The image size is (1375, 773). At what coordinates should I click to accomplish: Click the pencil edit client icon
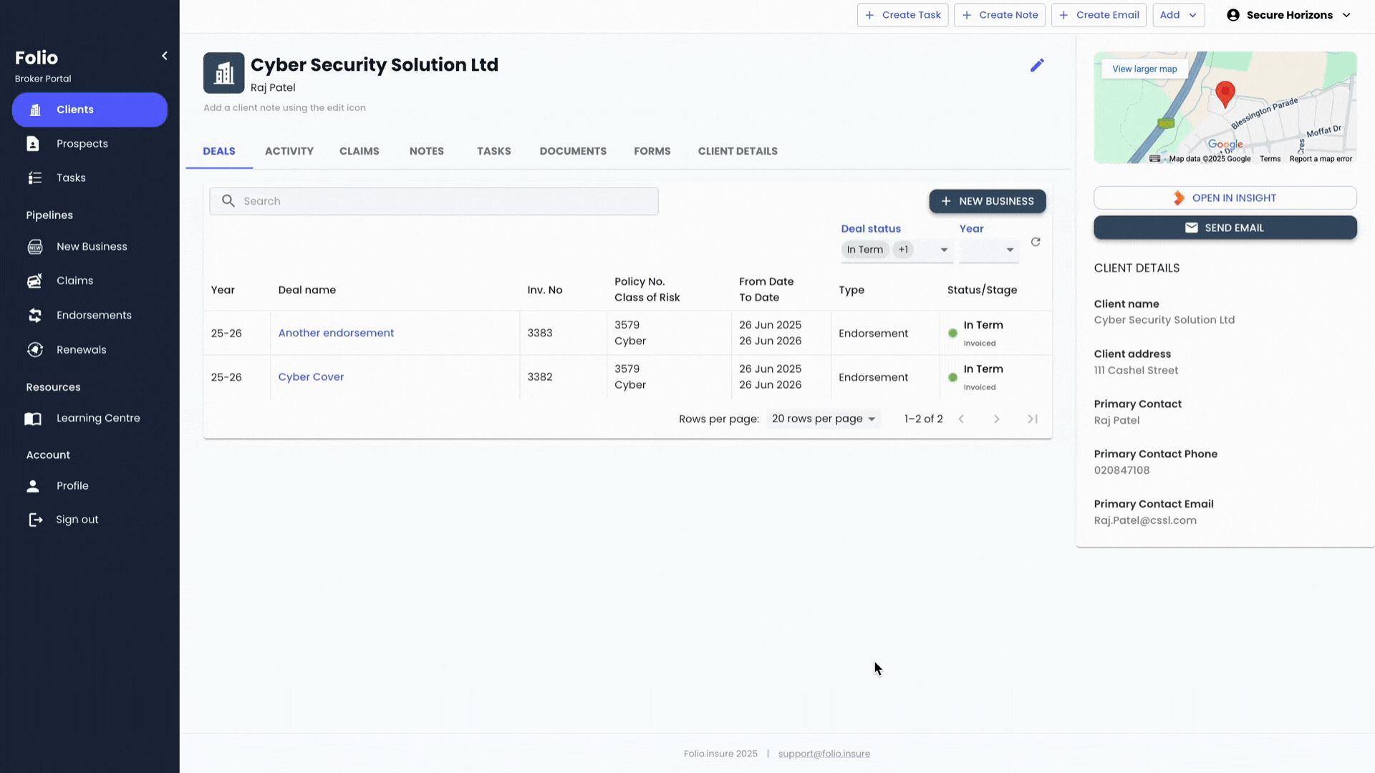point(1037,65)
